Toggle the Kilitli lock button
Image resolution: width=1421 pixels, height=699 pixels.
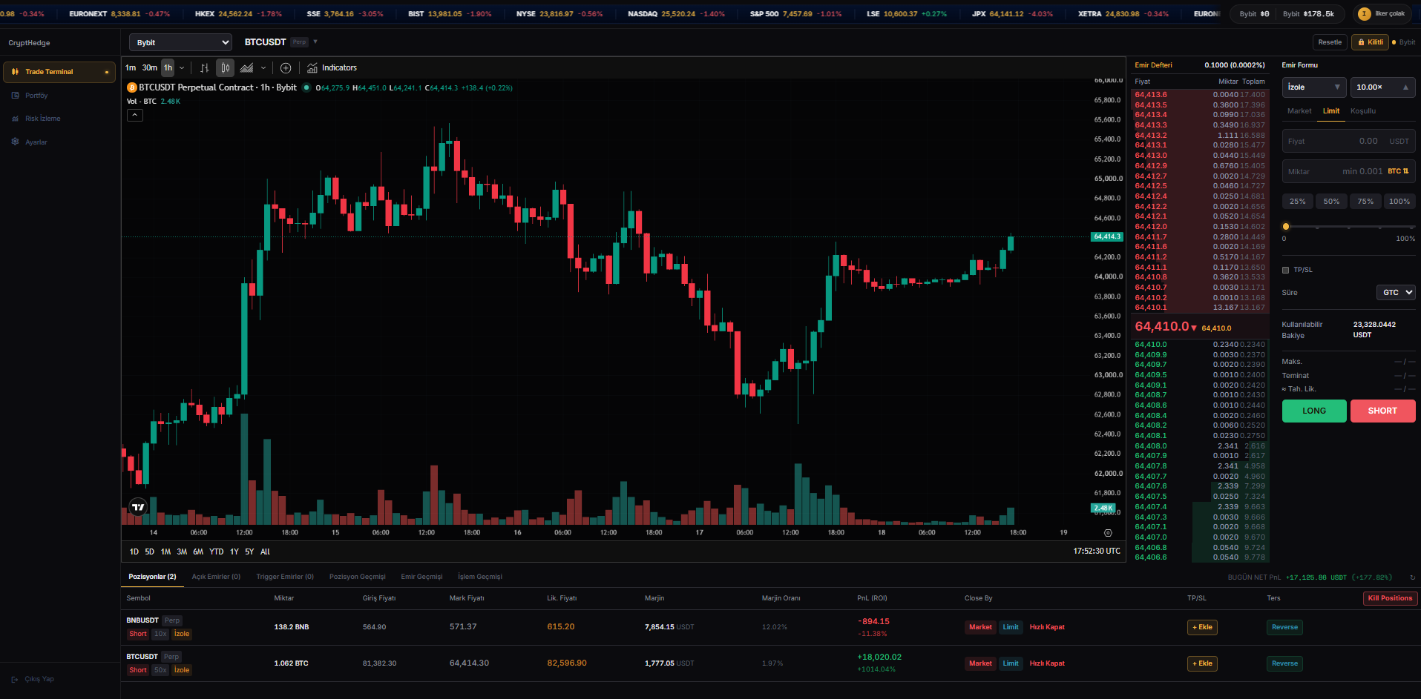tap(1370, 42)
